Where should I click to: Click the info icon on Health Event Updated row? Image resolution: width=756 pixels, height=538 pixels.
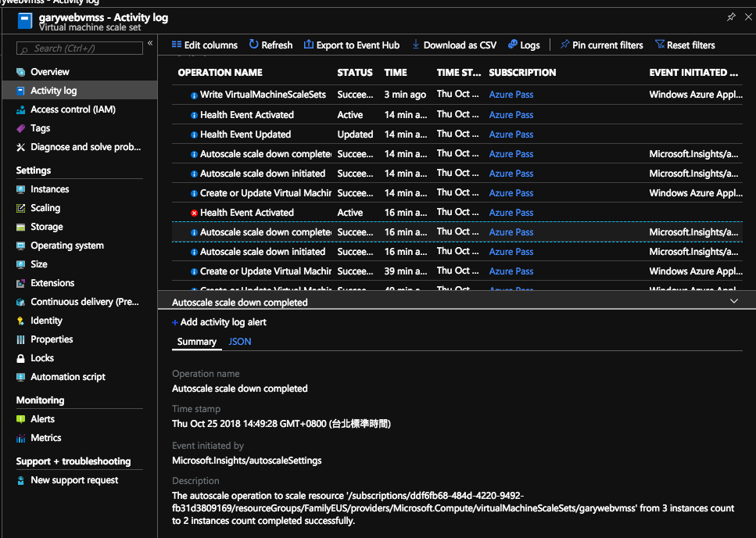(x=194, y=135)
